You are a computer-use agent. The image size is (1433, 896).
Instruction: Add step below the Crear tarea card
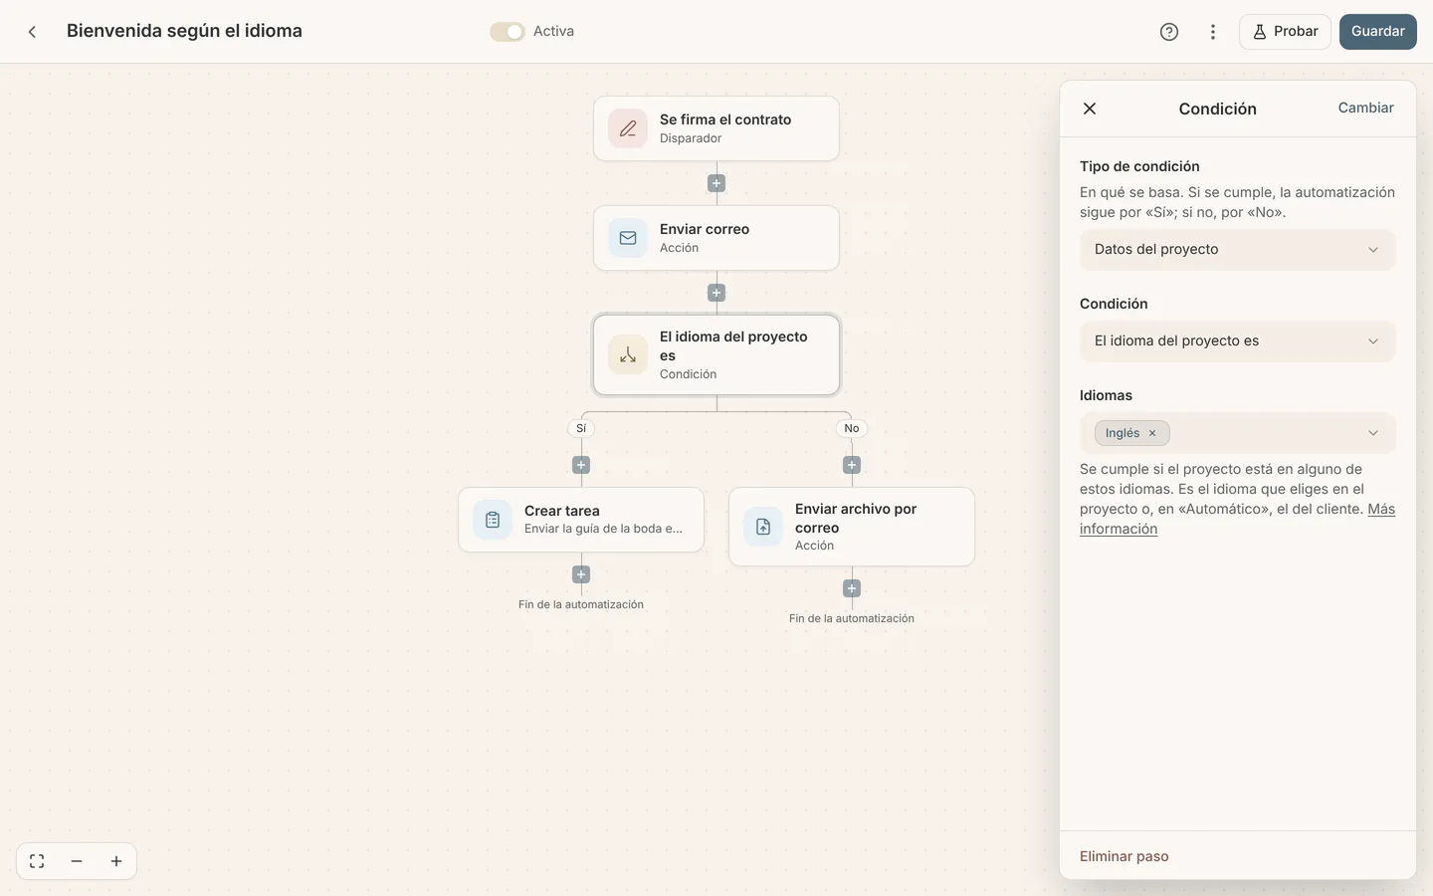pos(581,574)
